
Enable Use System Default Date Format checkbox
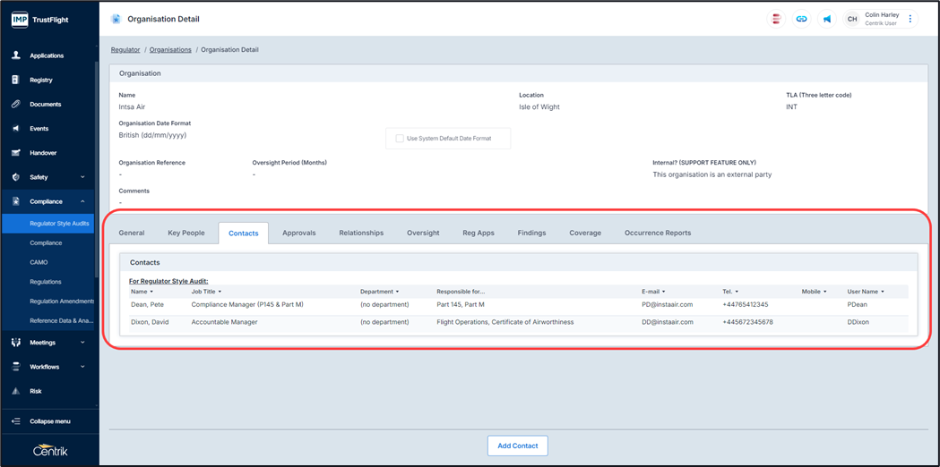pyautogui.click(x=400, y=139)
